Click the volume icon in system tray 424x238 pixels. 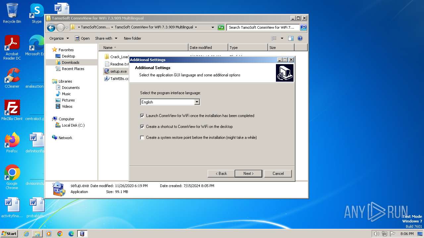[x=376, y=234]
